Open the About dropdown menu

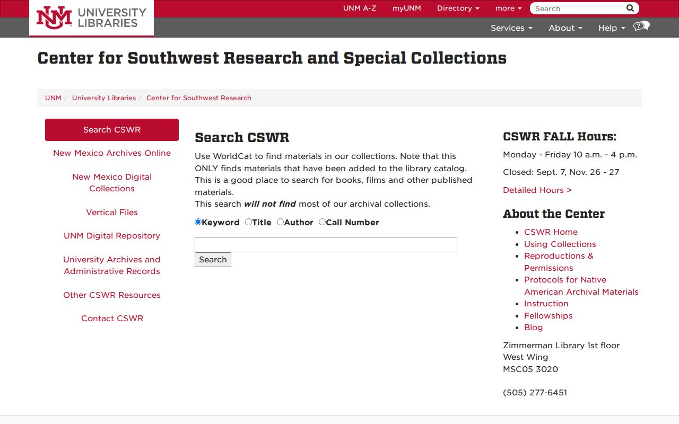pos(565,28)
